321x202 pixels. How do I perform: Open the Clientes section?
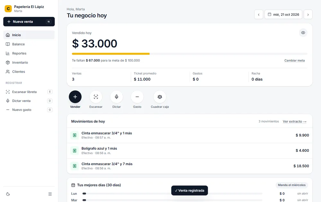click(29, 72)
